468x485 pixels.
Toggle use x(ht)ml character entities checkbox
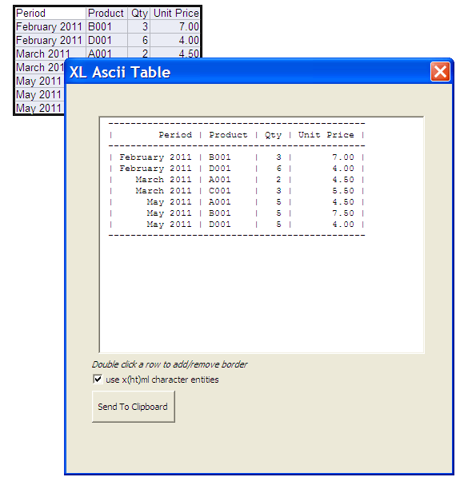(98, 380)
